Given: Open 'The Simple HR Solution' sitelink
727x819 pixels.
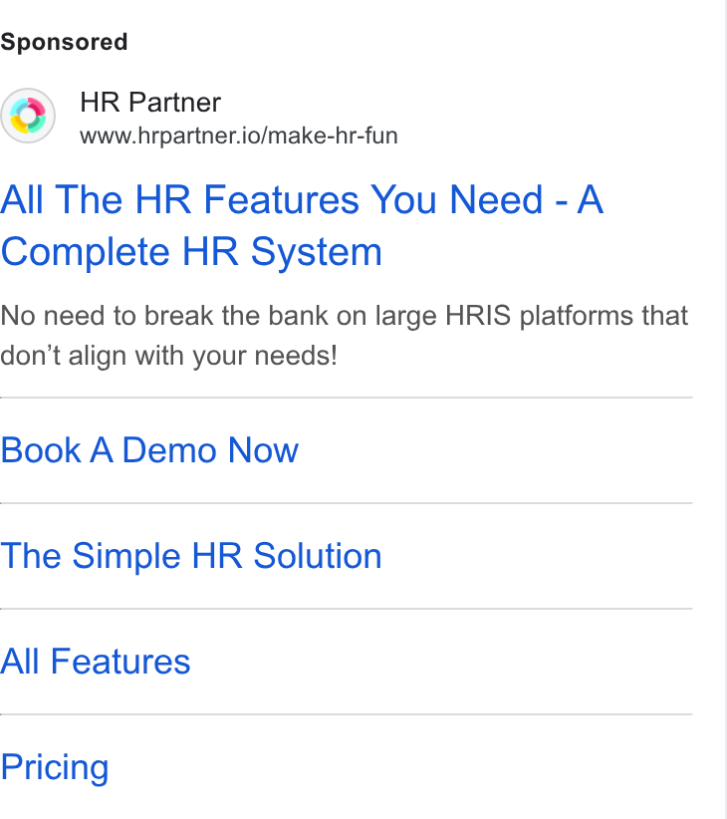Looking at the screenshot, I should 191,556.
